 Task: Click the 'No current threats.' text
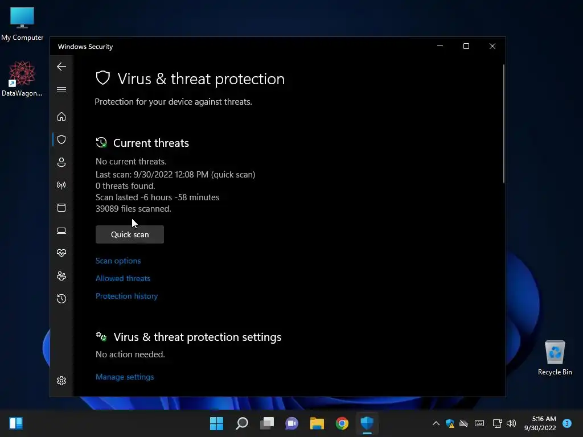click(x=132, y=162)
